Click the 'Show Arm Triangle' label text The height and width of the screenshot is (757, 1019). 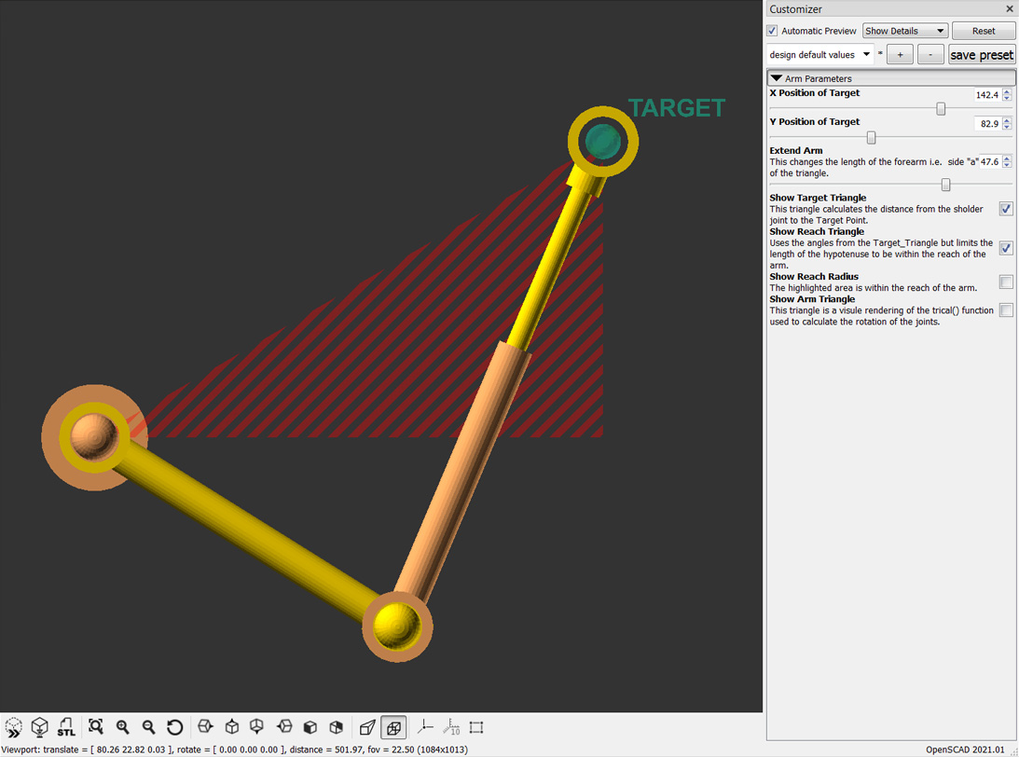[812, 299]
